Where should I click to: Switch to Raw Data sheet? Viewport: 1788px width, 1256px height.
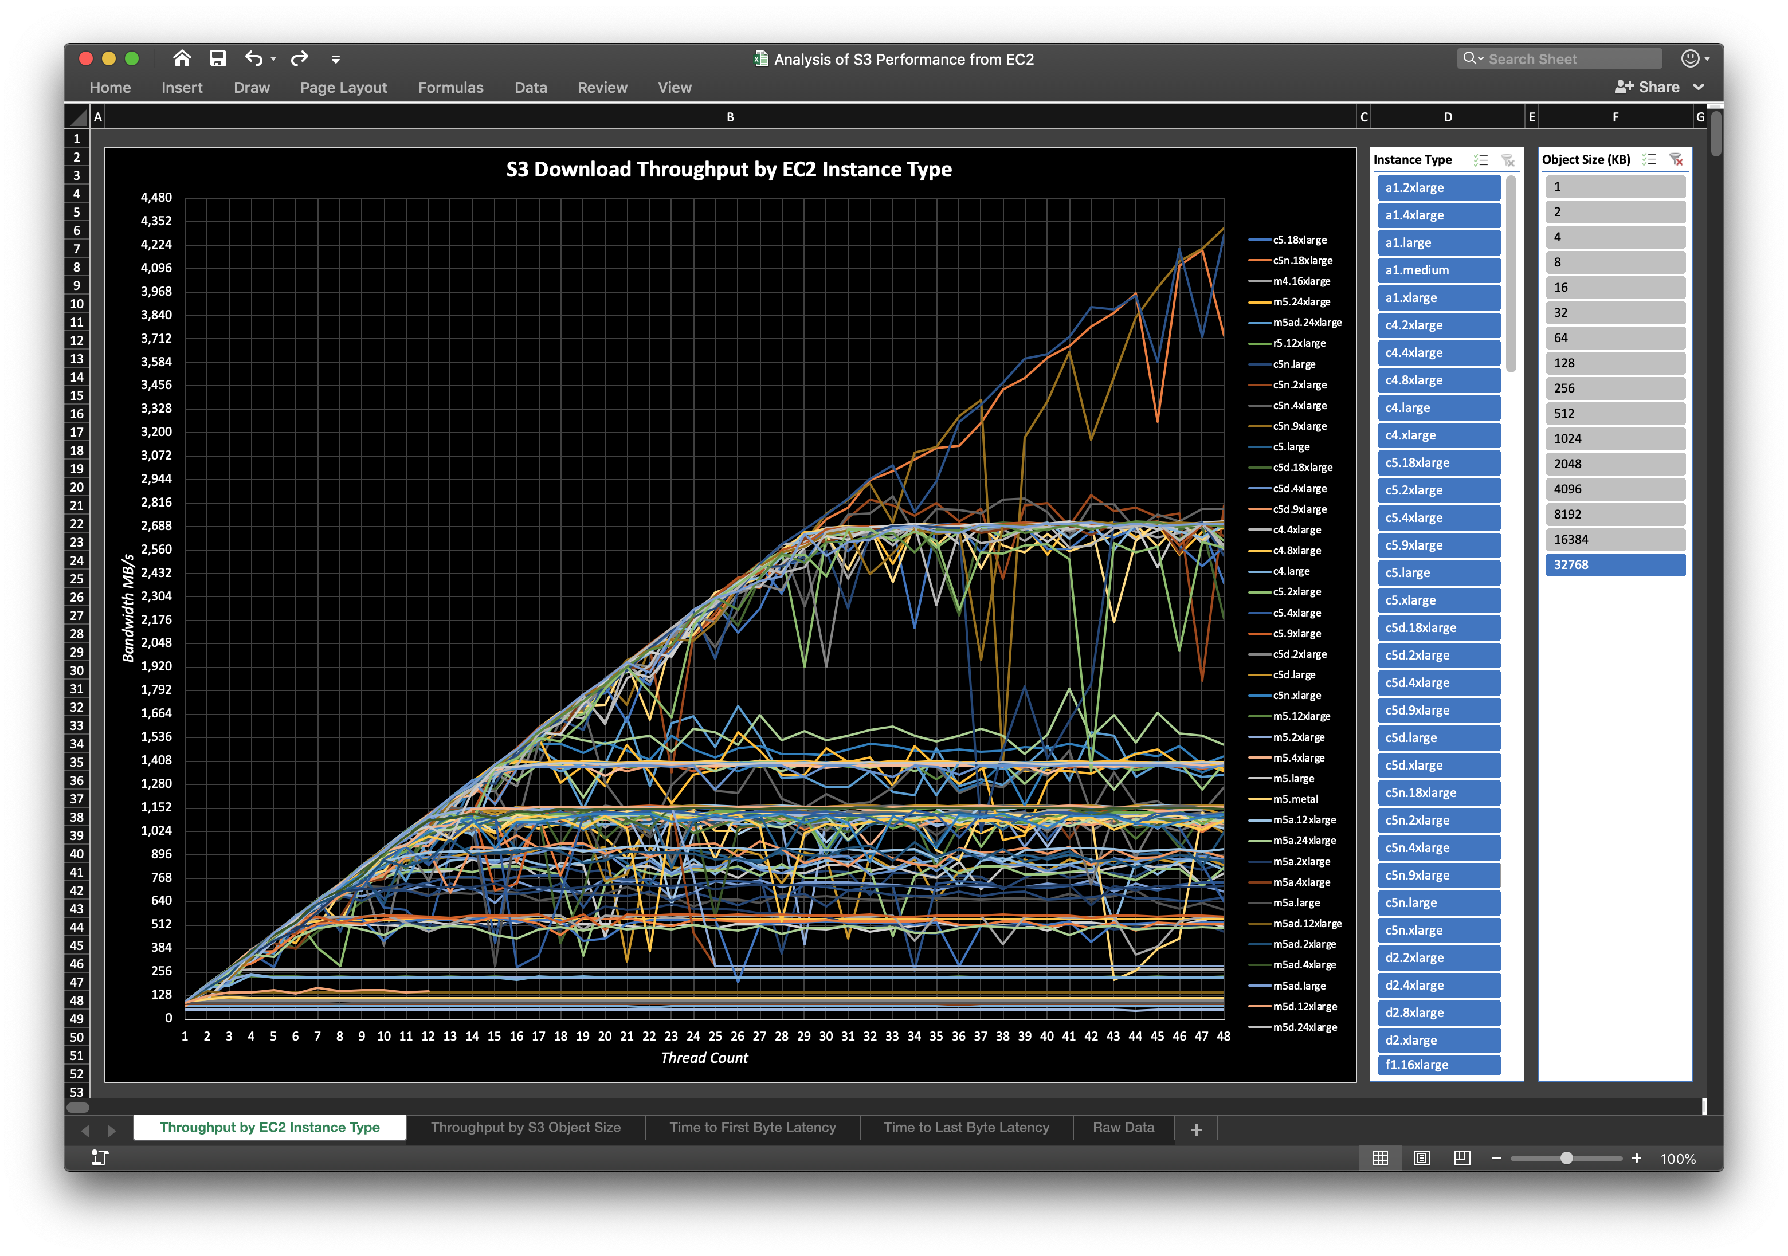coord(1123,1128)
